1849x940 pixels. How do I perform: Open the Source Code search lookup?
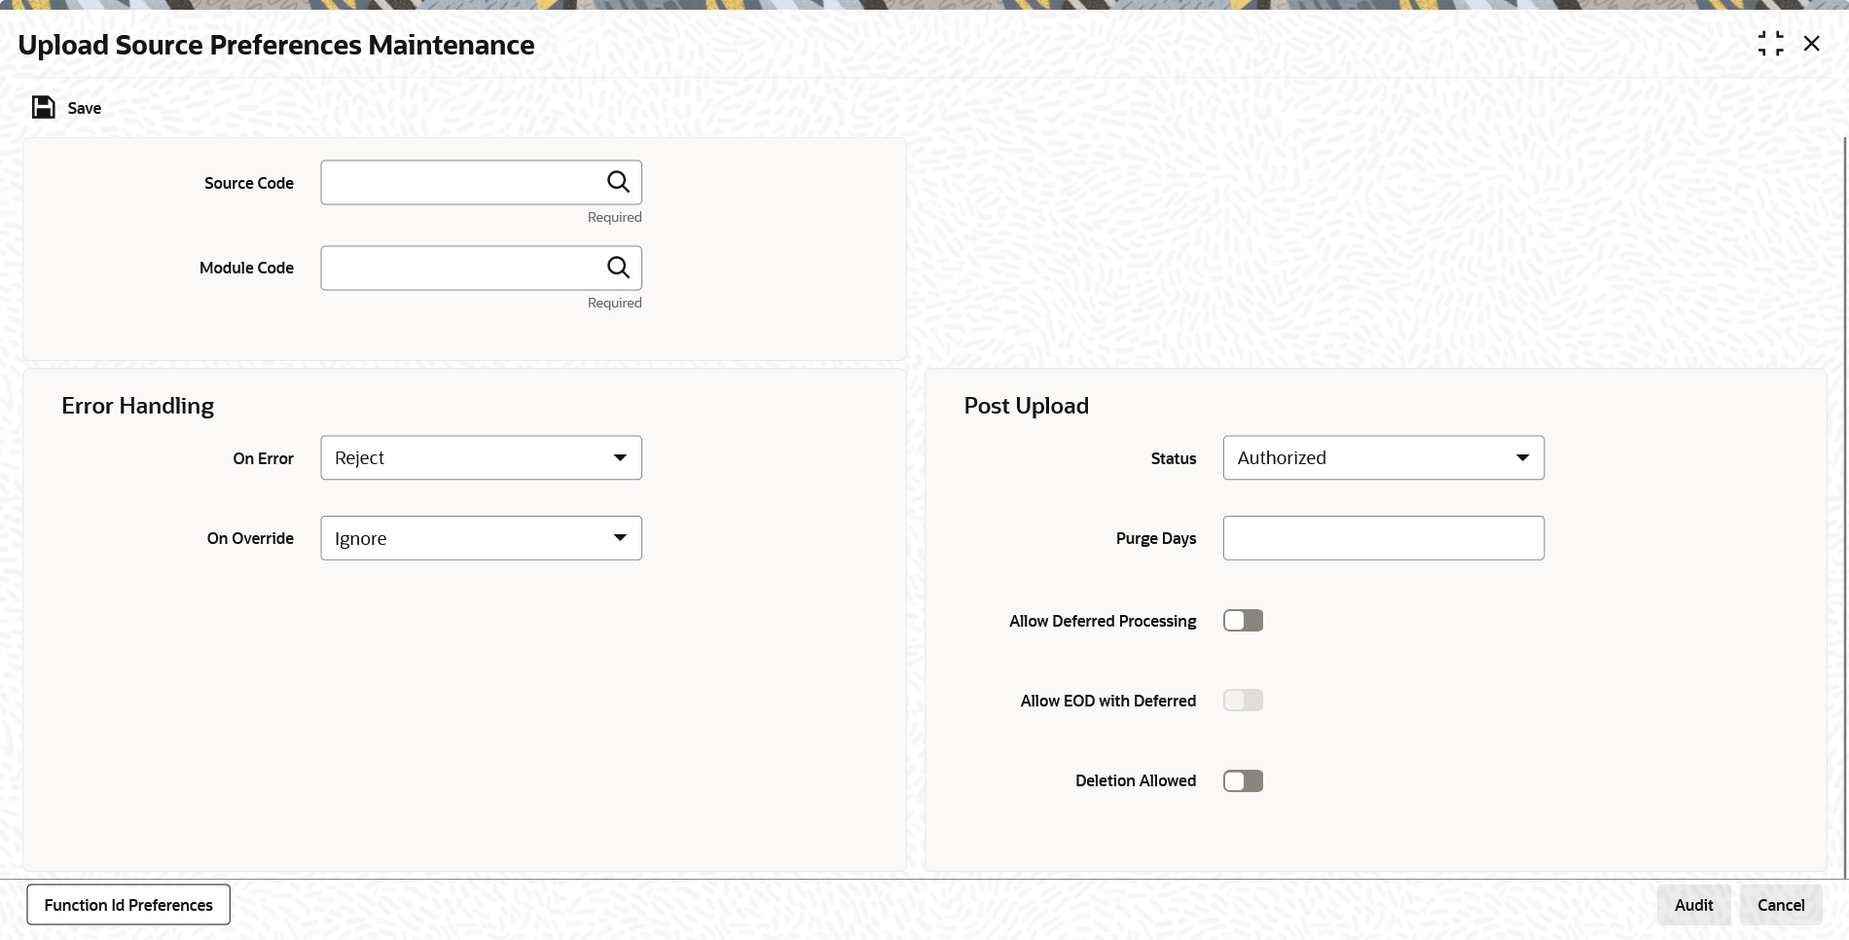pos(618,182)
